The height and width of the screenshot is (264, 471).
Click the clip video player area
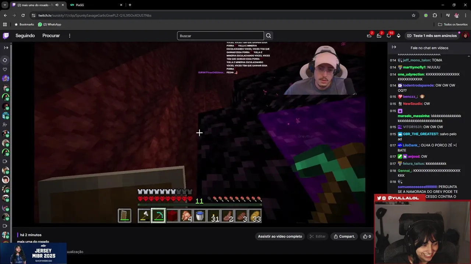click(x=199, y=132)
